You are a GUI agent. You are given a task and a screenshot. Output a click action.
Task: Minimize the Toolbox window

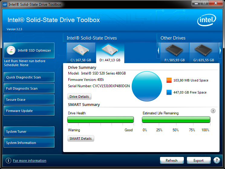[x=196, y=3]
